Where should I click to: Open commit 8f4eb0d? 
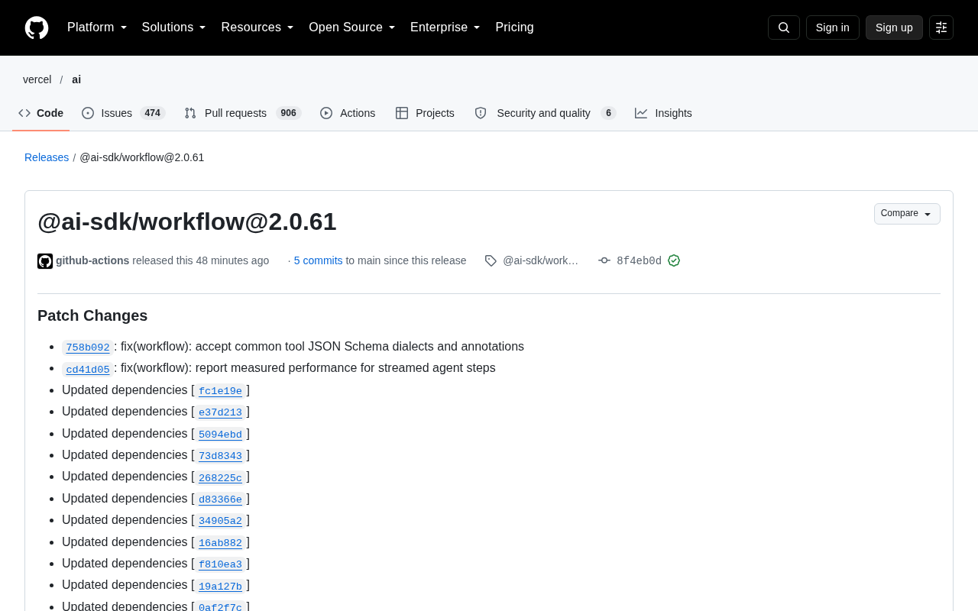click(x=639, y=261)
